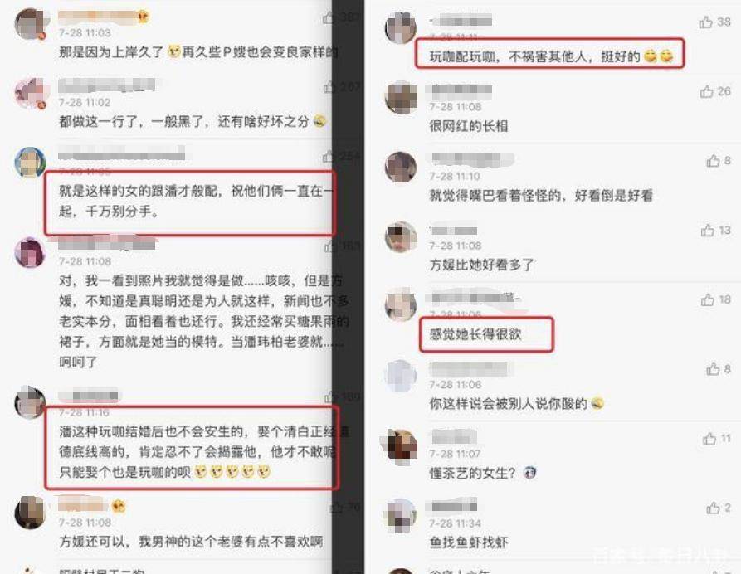Open avatar beside '就是这样的女的跟潘才般配' comment

[30, 162]
